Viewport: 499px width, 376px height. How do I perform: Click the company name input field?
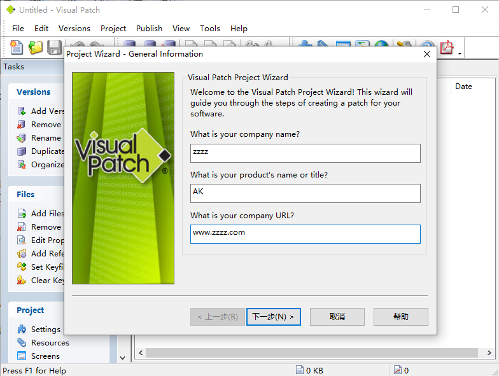click(x=306, y=153)
